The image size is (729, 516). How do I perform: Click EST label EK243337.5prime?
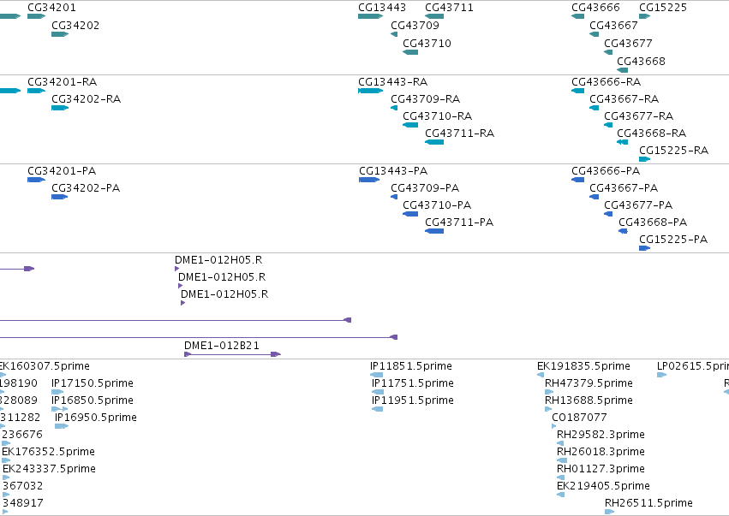pos(50,469)
